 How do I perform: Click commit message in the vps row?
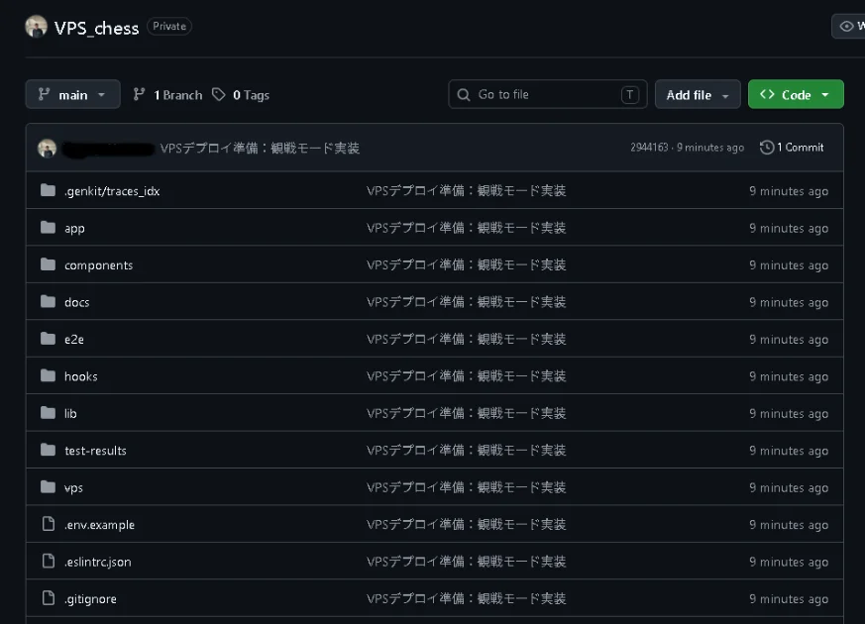(x=466, y=487)
